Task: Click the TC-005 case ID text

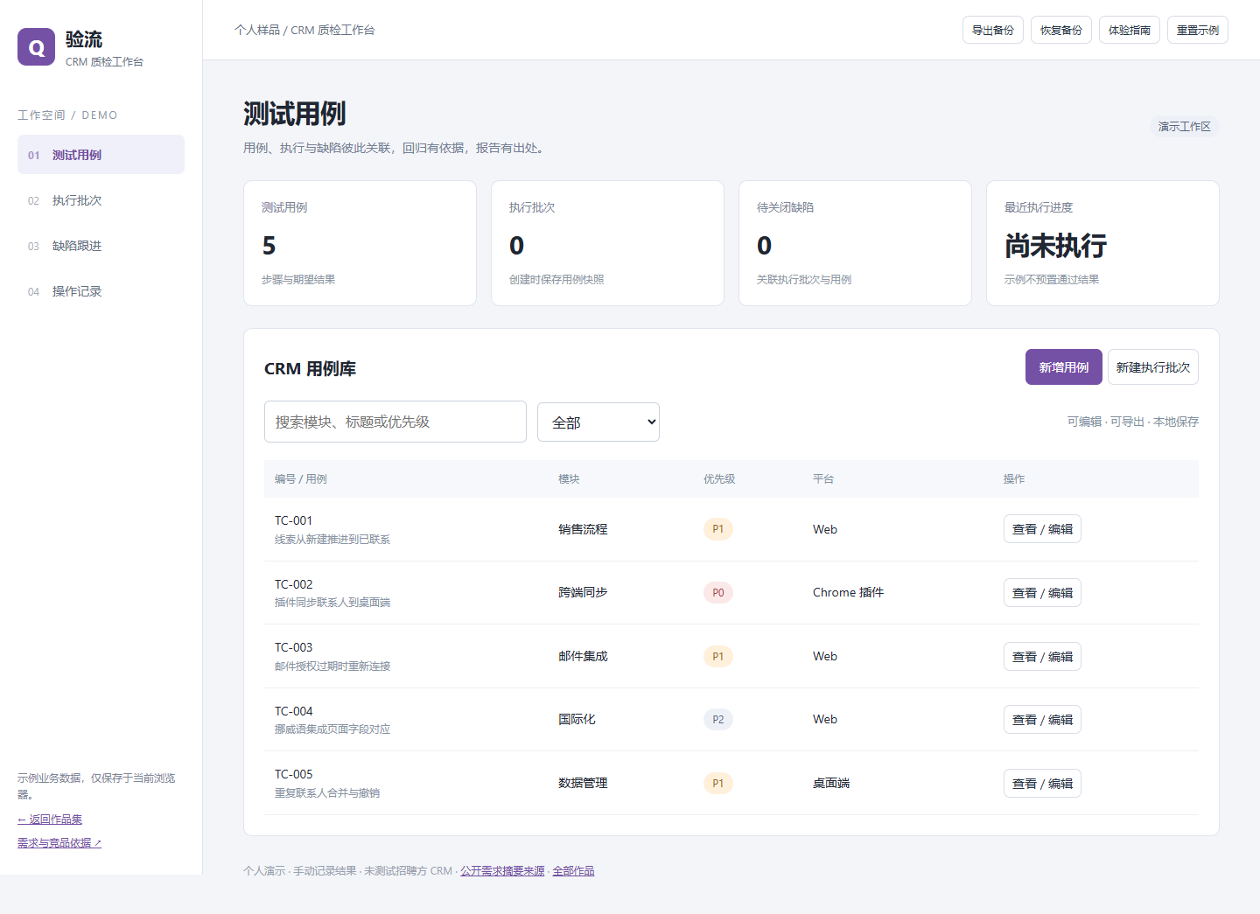Action: coord(294,774)
